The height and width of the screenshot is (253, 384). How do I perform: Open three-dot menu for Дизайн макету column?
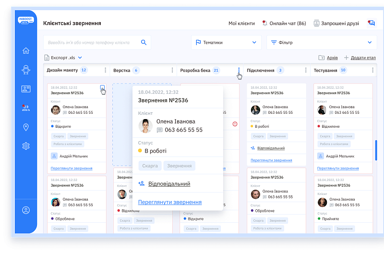105,70
